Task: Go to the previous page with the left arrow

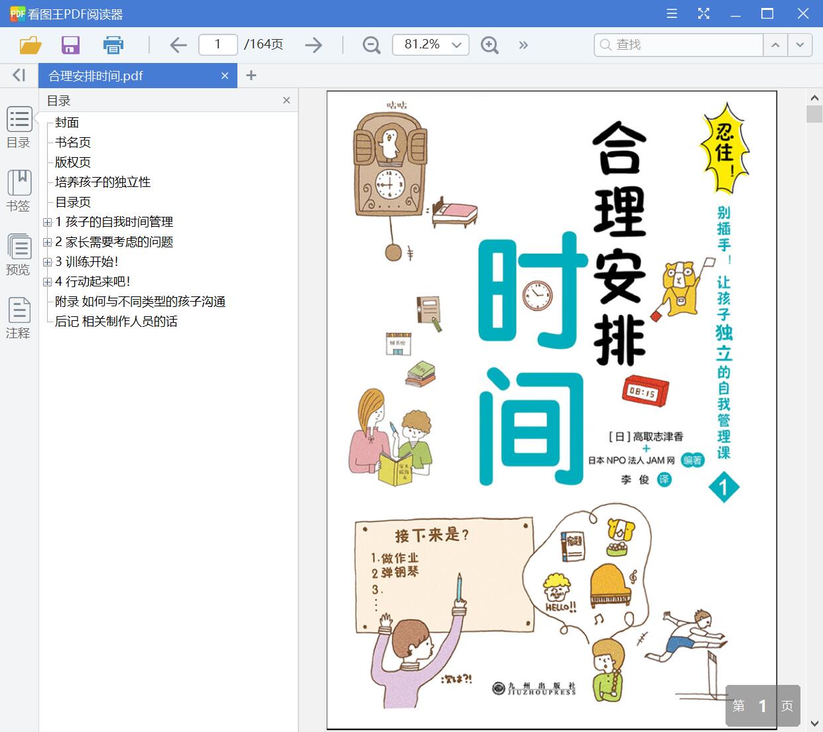Action: [x=178, y=45]
